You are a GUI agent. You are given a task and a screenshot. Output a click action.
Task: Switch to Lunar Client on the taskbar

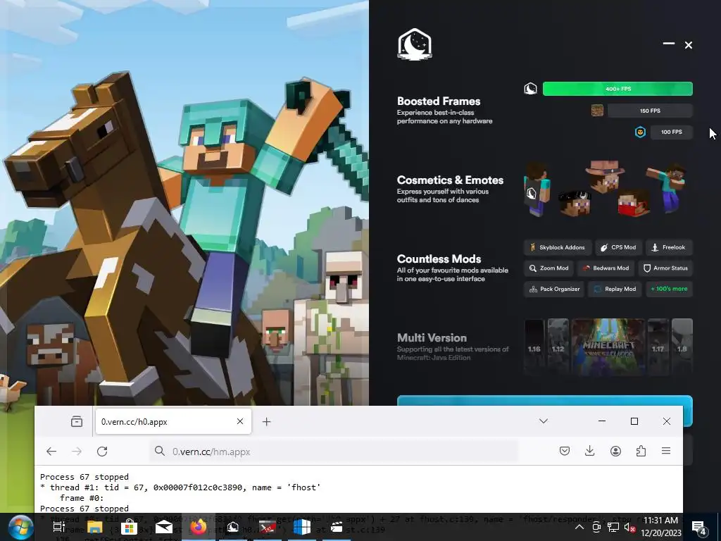(x=232, y=527)
